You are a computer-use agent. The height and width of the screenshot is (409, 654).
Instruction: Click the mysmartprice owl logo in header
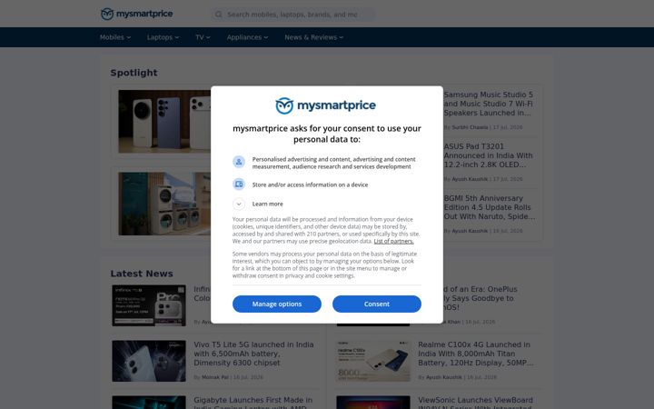(x=137, y=14)
